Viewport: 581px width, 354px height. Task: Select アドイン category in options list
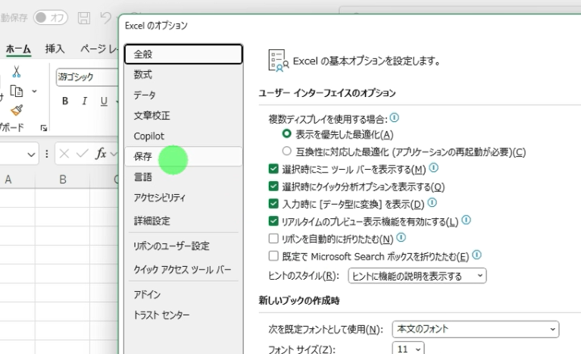point(183,294)
